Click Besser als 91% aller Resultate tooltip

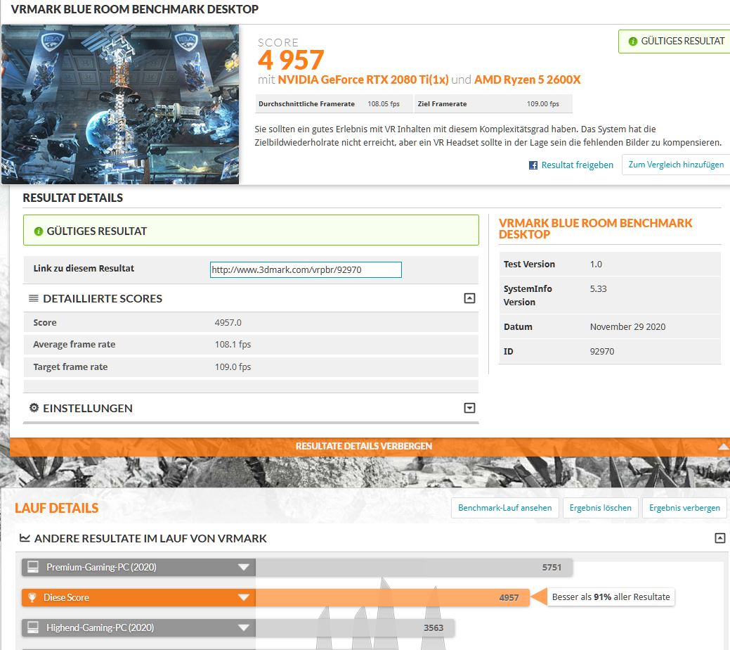[611, 597]
